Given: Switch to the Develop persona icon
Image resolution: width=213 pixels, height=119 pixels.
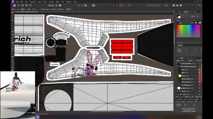Looking at the screenshot, I should point(23,5).
